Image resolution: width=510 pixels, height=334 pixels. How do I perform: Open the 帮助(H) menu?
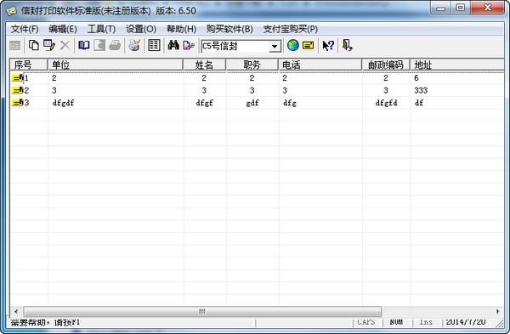click(x=182, y=29)
